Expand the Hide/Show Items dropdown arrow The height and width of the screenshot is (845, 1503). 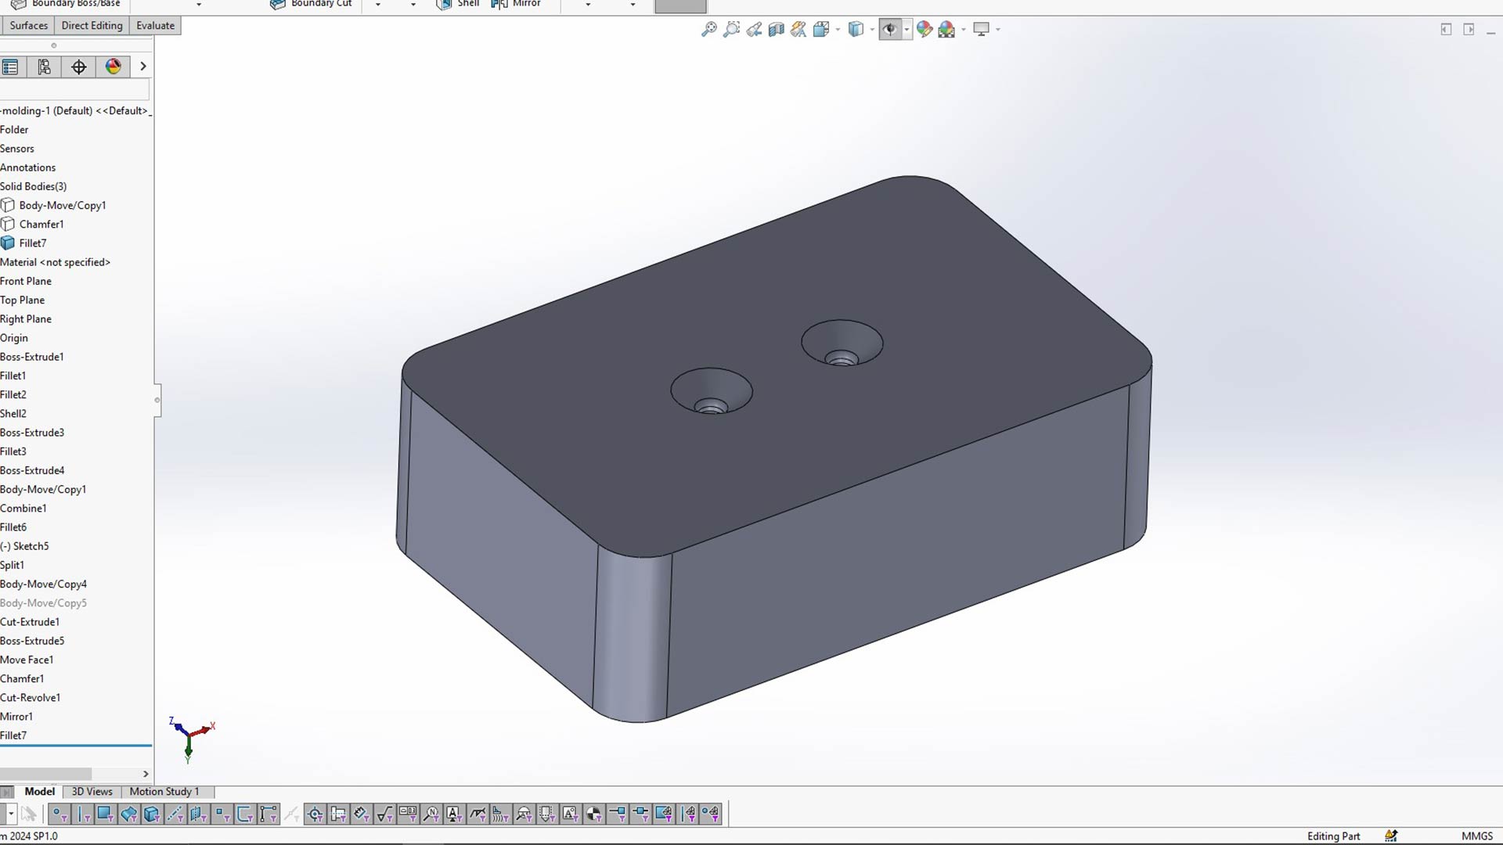(x=906, y=30)
